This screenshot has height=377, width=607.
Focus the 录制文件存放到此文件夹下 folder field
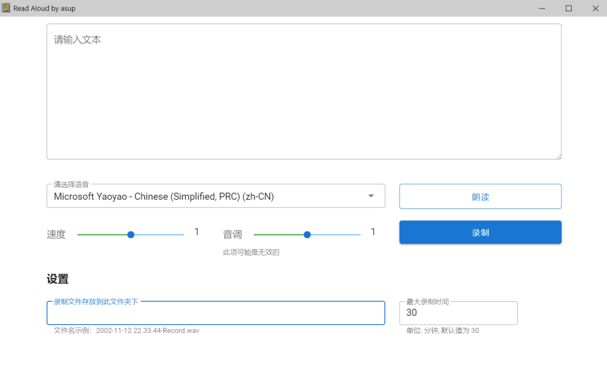click(216, 313)
